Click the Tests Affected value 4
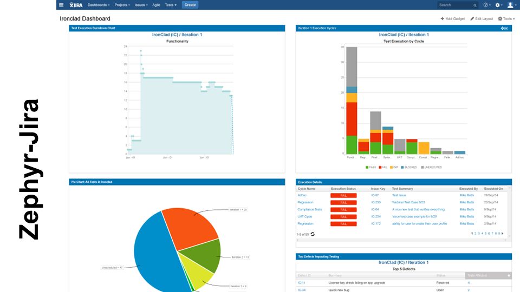 tap(469, 283)
